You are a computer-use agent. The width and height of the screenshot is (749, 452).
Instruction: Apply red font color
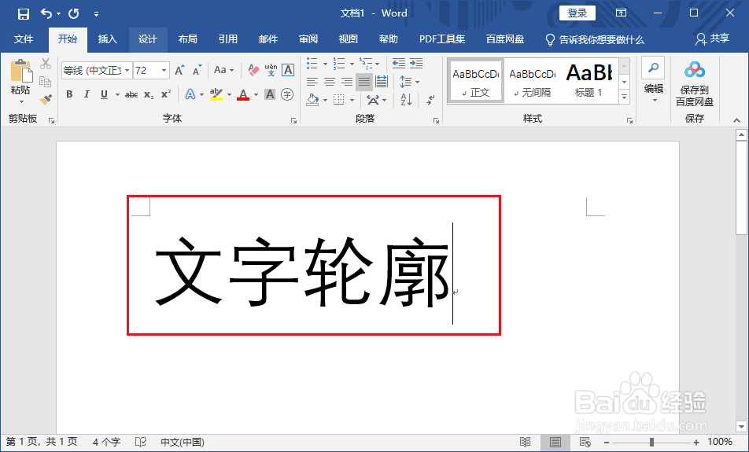tap(244, 94)
